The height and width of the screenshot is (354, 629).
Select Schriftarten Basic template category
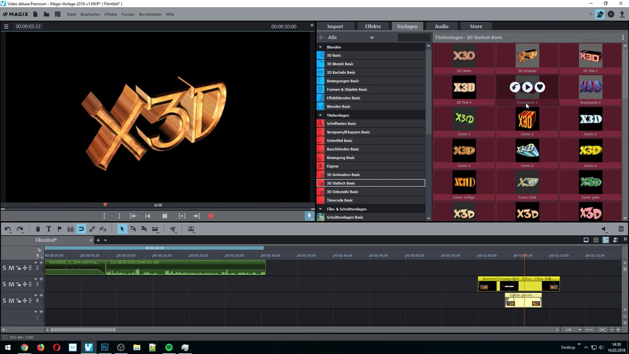click(x=371, y=123)
